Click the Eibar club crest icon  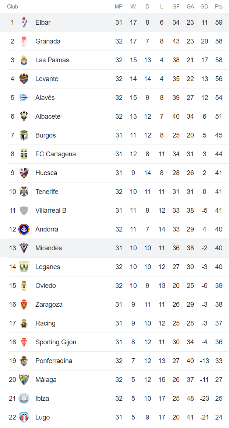coord(23,22)
